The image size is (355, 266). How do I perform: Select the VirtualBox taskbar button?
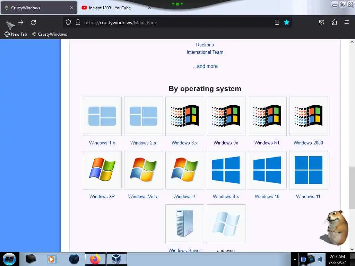coord(116,259)
